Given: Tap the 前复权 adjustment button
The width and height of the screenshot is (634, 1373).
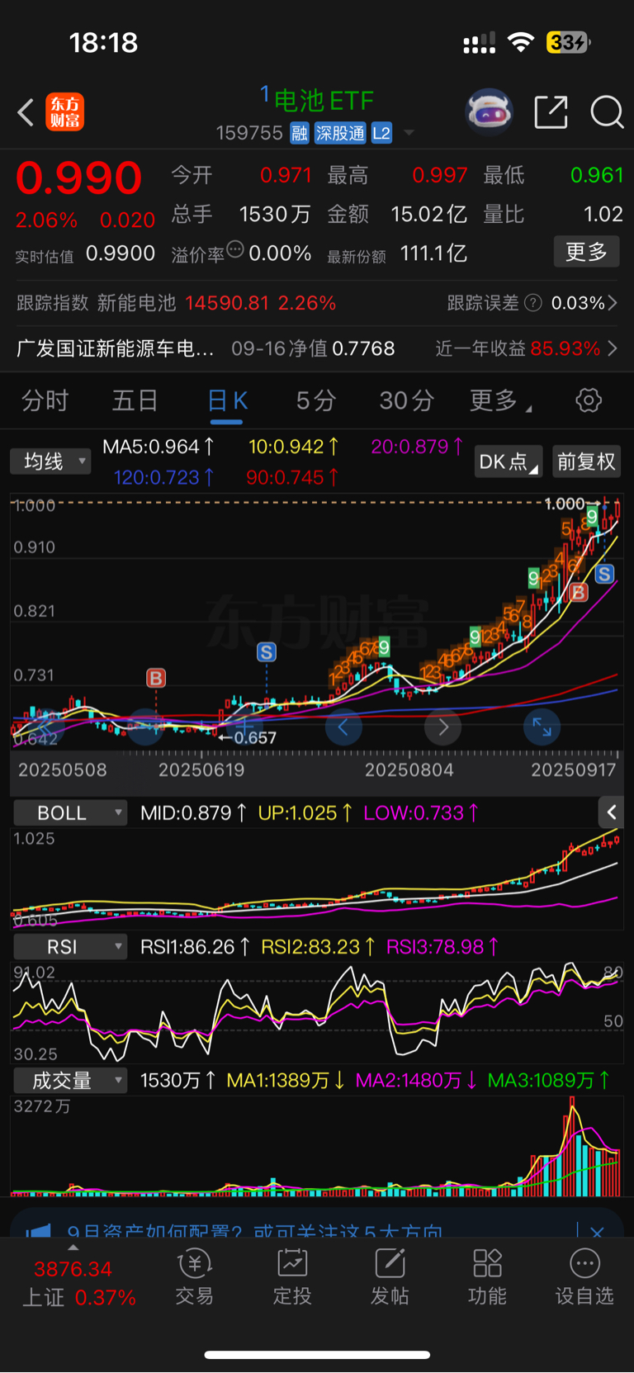Looking at the screenshot, I should (x=586, y=462).
